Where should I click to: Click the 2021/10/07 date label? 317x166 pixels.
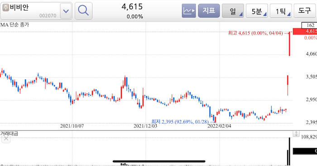pos(72,126)
